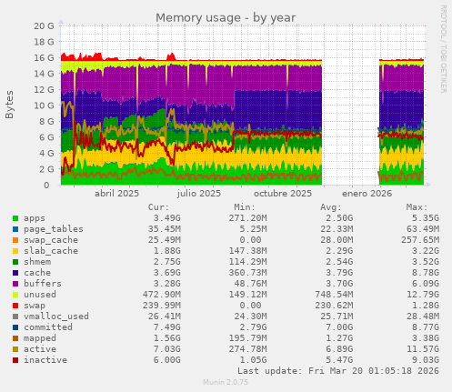Click the buffers min value 48.76M

pos(250,284)
